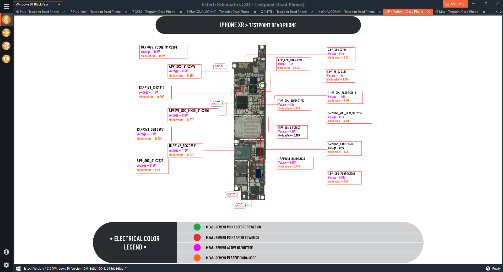Click MEASUREMENT POINT AFTER POWER ON legend text
This screenshot has height=272, width=503.
click(232, 238)
